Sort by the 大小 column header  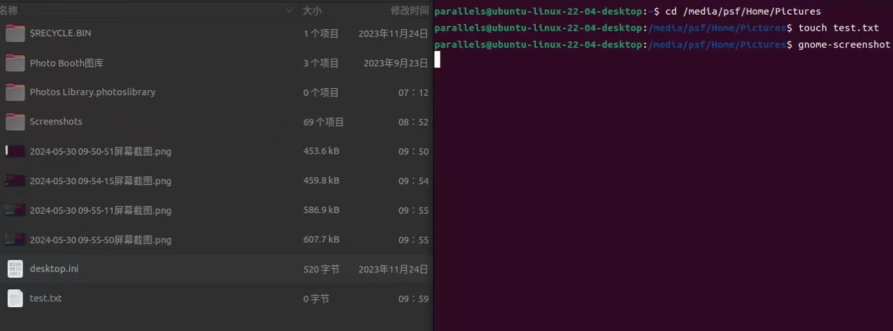click(x=312, y=10)
